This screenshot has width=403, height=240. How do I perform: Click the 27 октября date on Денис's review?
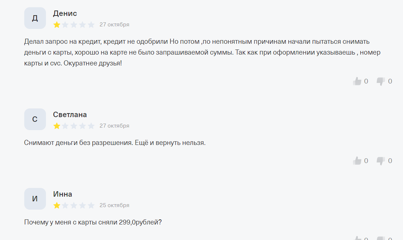tap(114, 25)
